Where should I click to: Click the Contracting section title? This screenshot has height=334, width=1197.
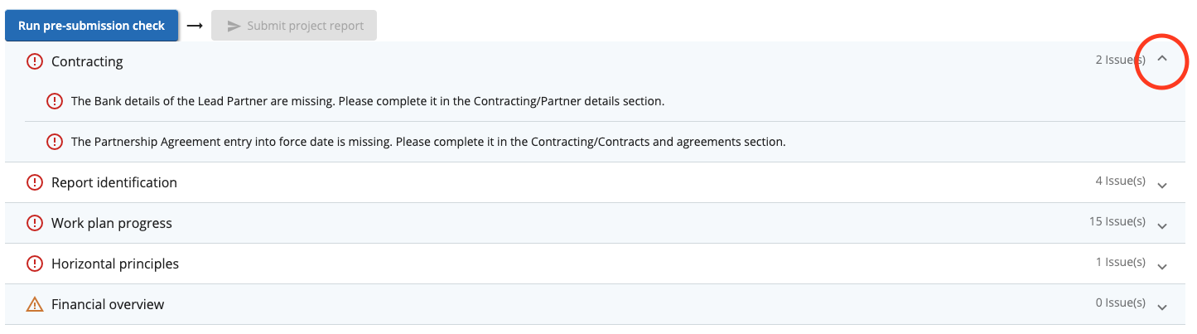pos(87,61)
